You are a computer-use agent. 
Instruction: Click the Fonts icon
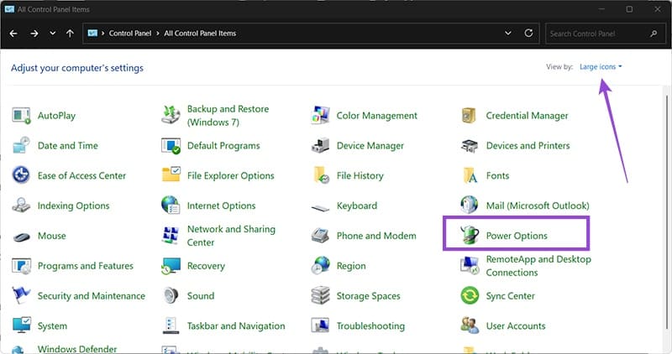click(470, 175)
